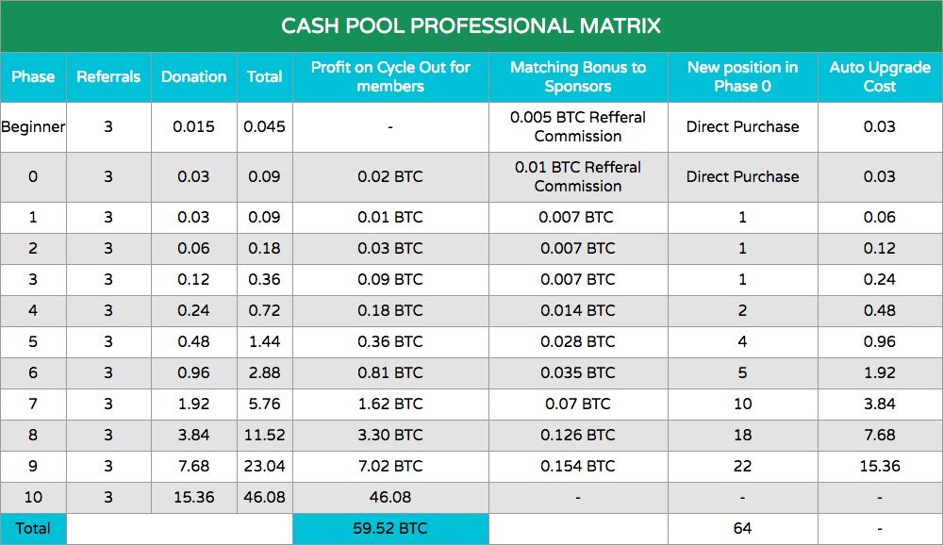Click Direct Purchase in Phase 0 row

[x=743, y=177]
